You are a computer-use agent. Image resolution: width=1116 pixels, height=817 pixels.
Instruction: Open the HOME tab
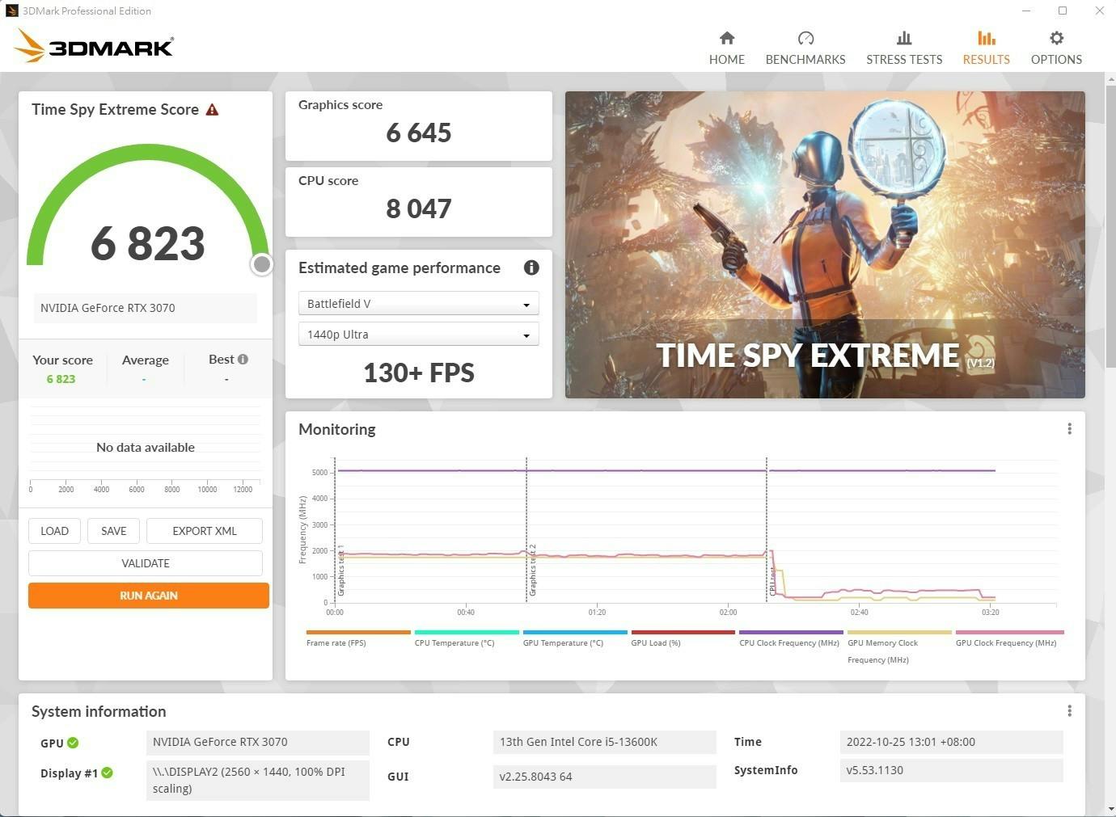point(726,48)
